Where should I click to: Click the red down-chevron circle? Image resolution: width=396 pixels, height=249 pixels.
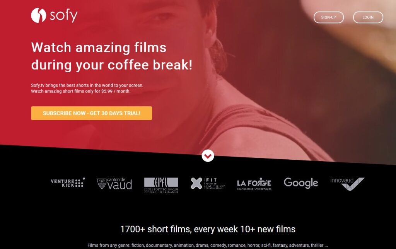208,156
